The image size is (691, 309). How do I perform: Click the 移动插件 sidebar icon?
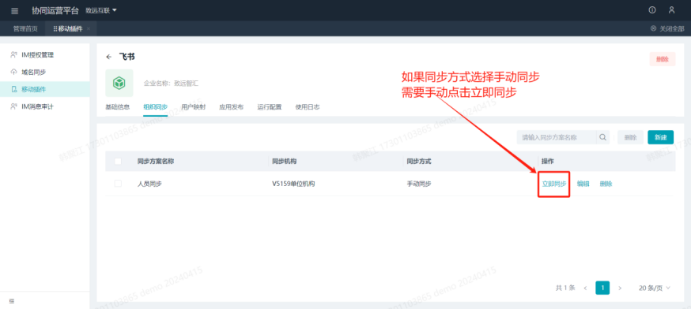click(13, 89)
